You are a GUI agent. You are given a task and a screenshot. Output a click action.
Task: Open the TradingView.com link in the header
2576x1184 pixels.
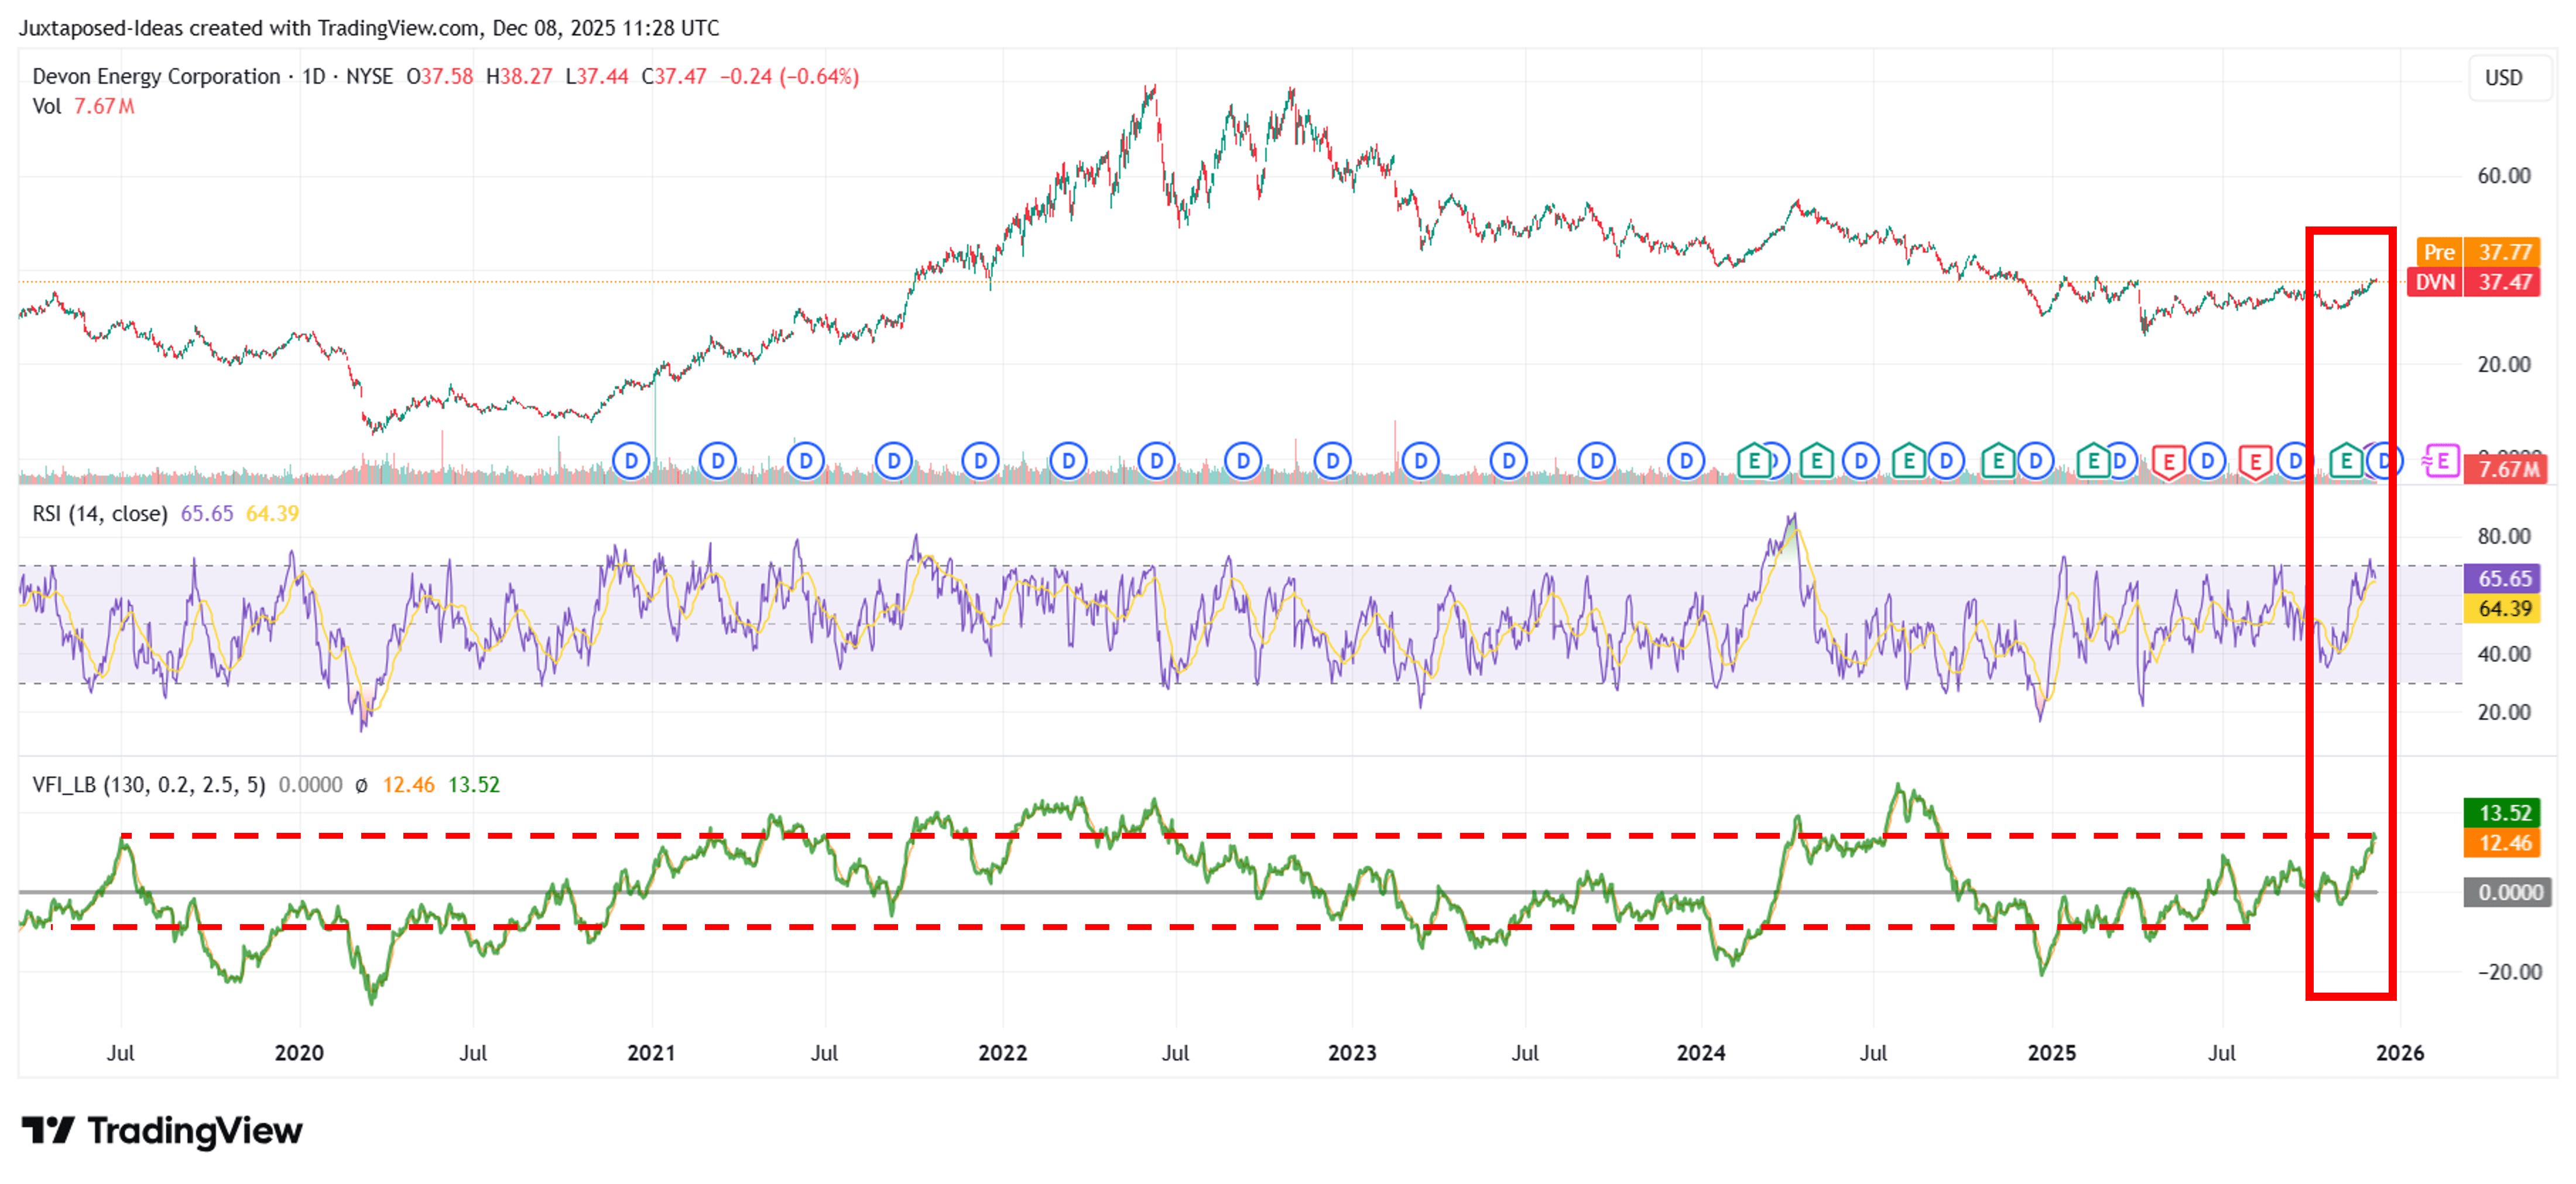point(396,29)
